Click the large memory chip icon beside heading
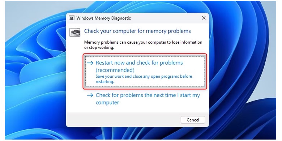The height and width of the screenshot is (141, 282). click(x=75, y=33)
